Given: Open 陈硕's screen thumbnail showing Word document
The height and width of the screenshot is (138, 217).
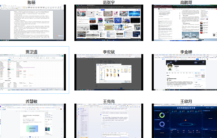Looking at the screenshot, I should point(33,23).
